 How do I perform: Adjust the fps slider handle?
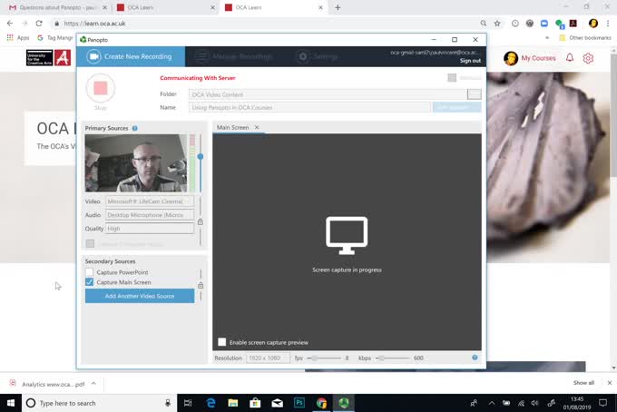(311, 358)
